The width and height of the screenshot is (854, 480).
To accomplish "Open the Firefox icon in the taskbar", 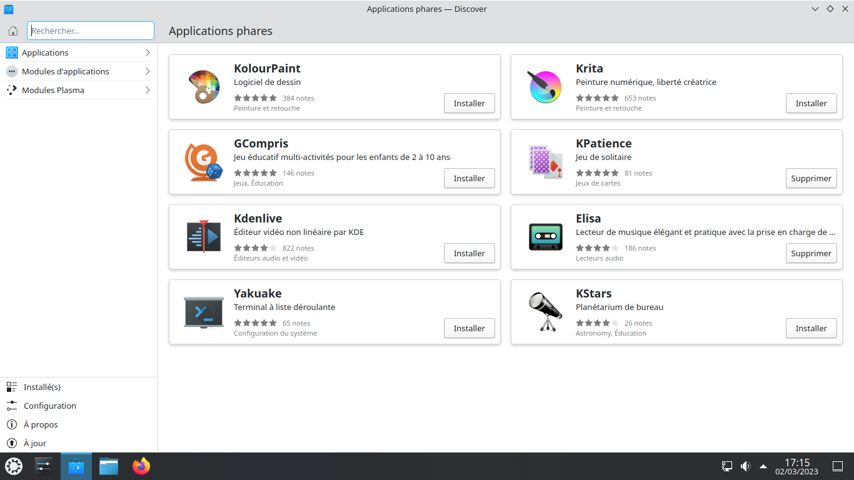I will [x=141, y=466].
